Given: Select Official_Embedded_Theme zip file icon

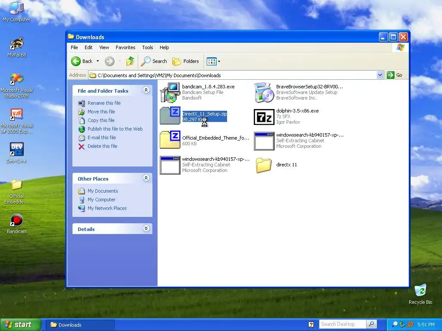Looking at the screenshot, I should tap(170, 140).
